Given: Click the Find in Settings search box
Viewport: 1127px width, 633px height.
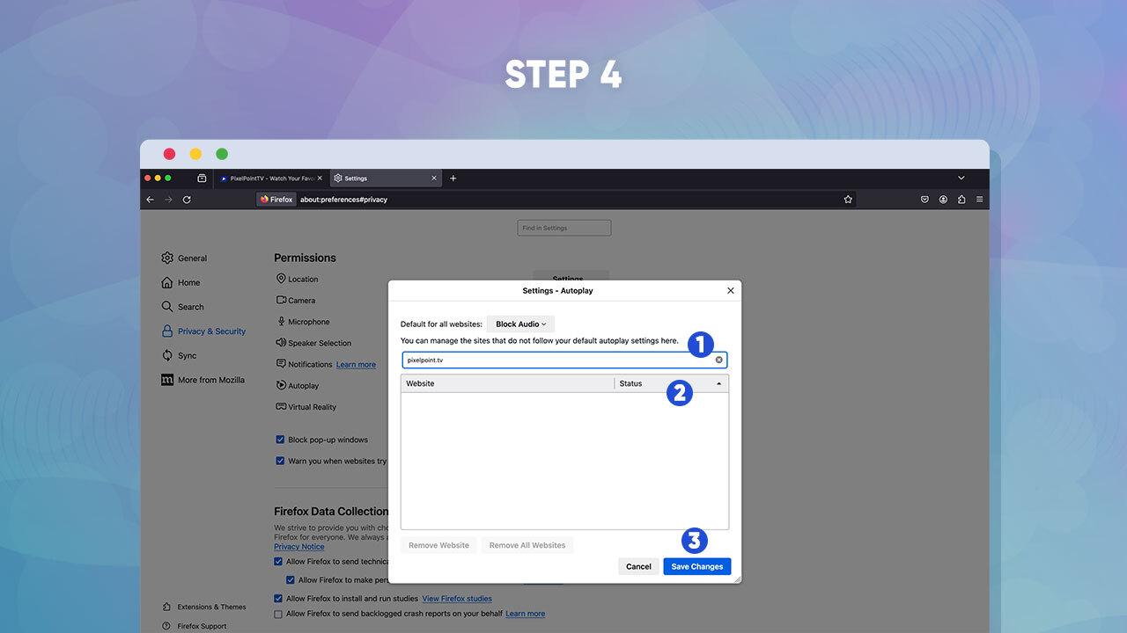Looking at the screenshot, I should pyautogui.click(x=563, y=228).
